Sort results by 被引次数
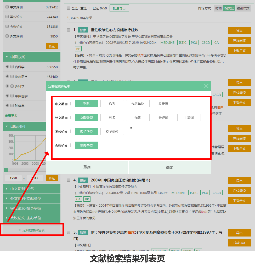Screen dimensions: 255x263 pos(243,8)
